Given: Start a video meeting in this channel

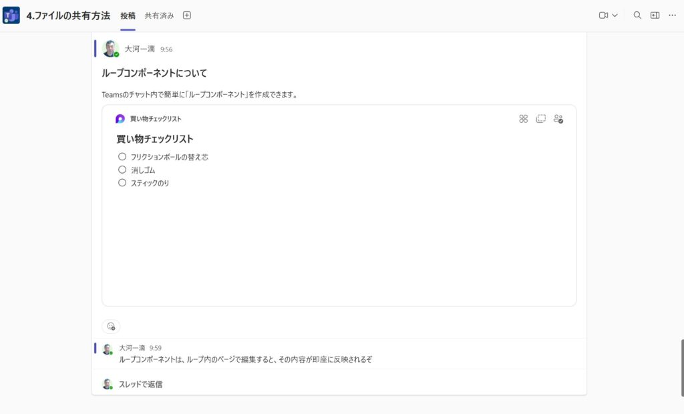Looking at the screenshot, I should pyautogui.click(x=605, y=15).
